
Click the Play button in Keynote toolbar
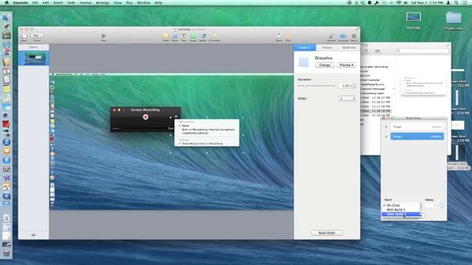tap(103, 37)
